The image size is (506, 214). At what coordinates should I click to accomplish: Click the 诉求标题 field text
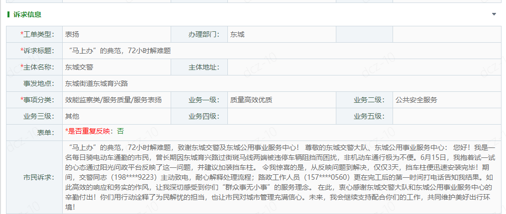(119, 51)
